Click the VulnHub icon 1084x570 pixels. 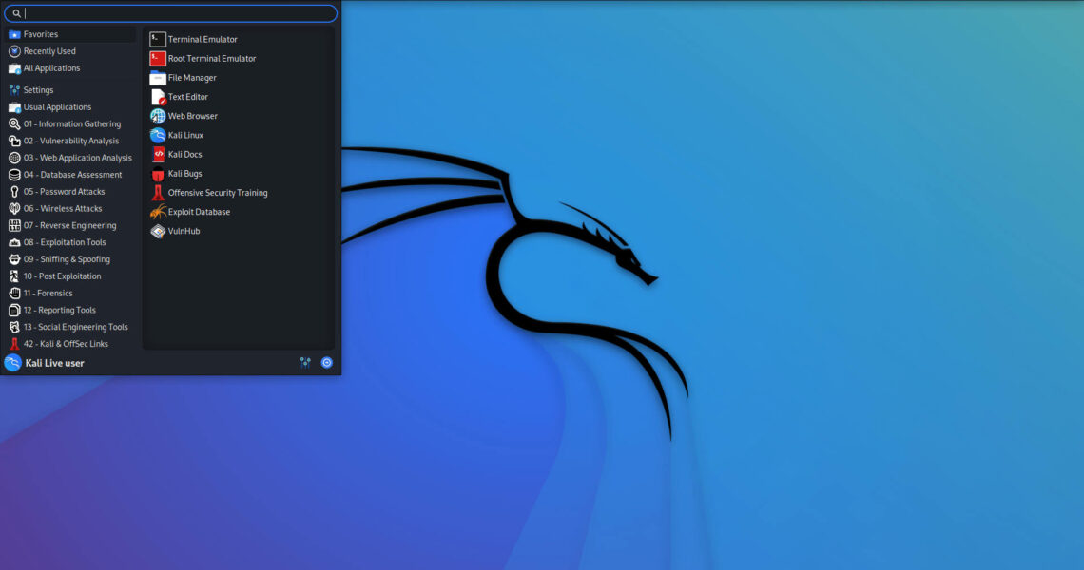click(158, 231)
